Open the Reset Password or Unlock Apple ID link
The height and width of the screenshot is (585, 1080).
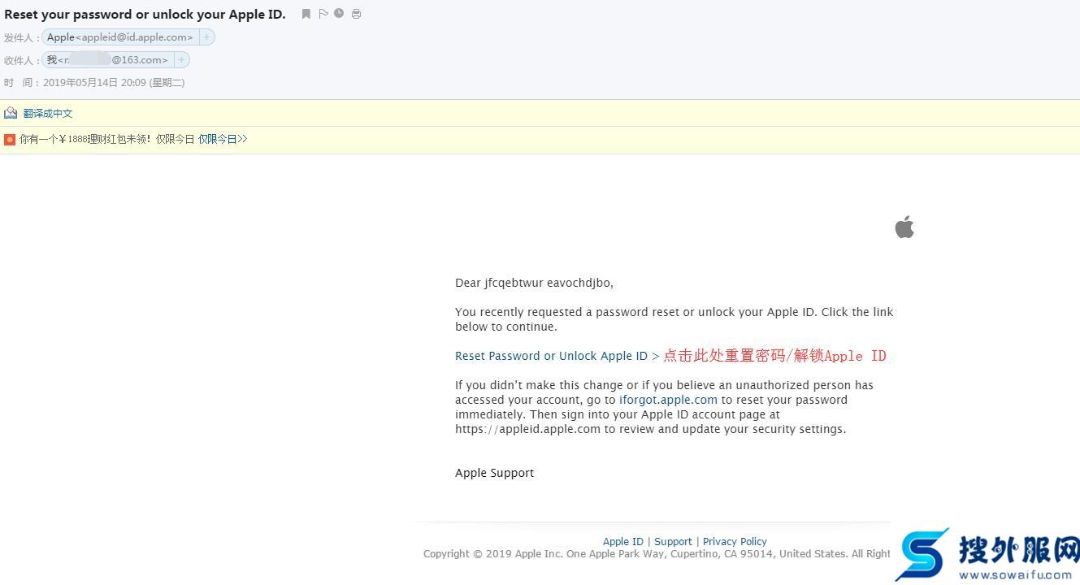(x=551, y=355)
